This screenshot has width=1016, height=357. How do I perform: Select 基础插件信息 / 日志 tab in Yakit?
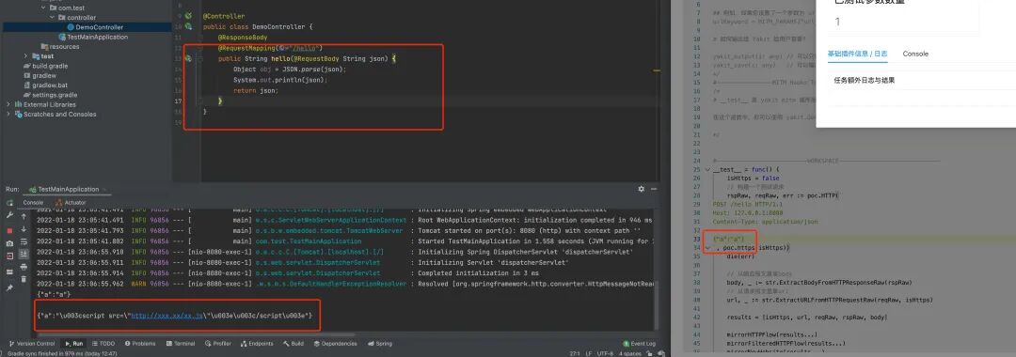857,54
